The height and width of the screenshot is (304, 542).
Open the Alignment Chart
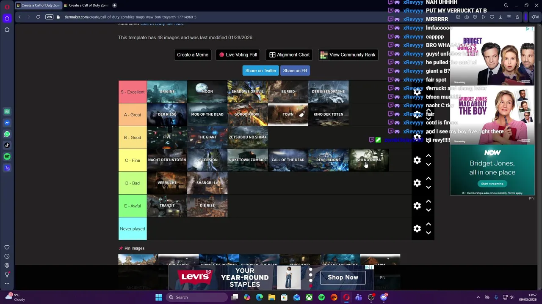tap(290, 55)
